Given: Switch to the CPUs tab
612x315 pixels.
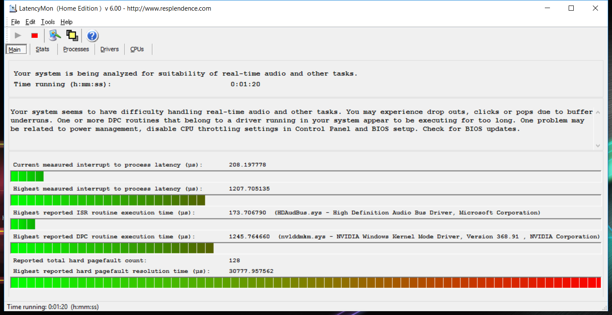Looking at the screenshot, I should pos(137,49).
